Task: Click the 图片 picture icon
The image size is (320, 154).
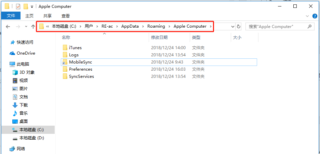Action: coord(15,89)
